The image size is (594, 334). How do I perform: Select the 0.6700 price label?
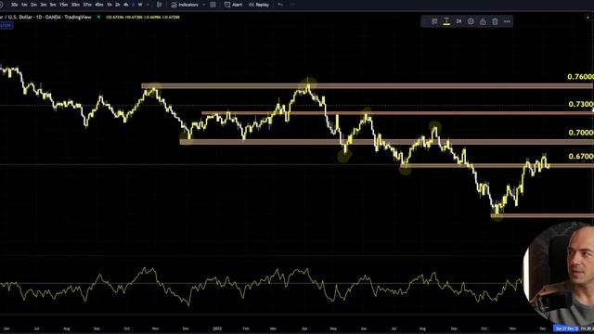(581, 156)
